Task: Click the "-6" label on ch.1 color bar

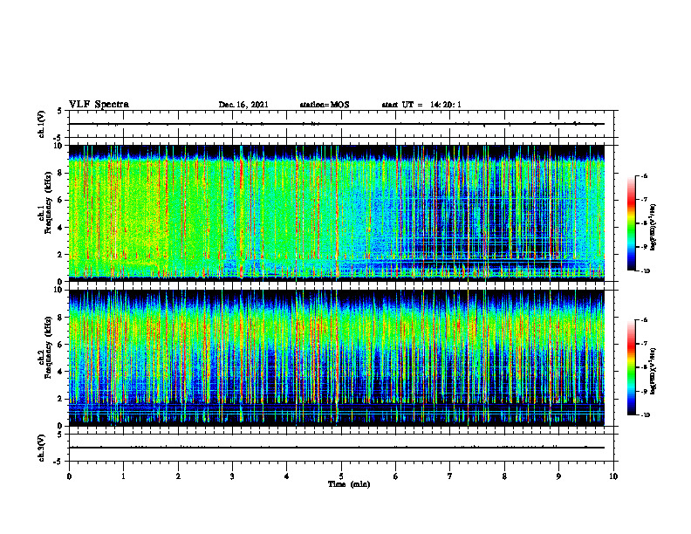Action: 644,175
